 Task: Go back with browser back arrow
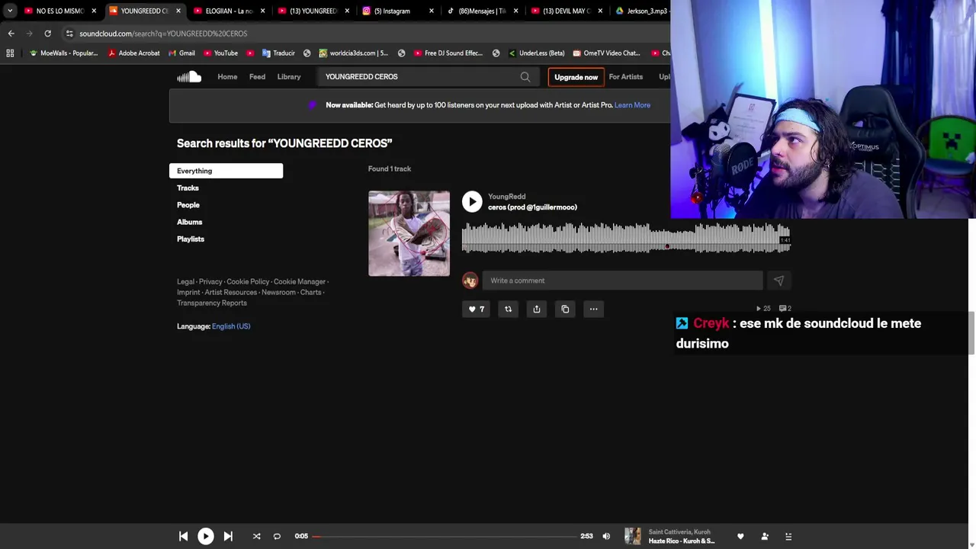(x=11, y=34)
